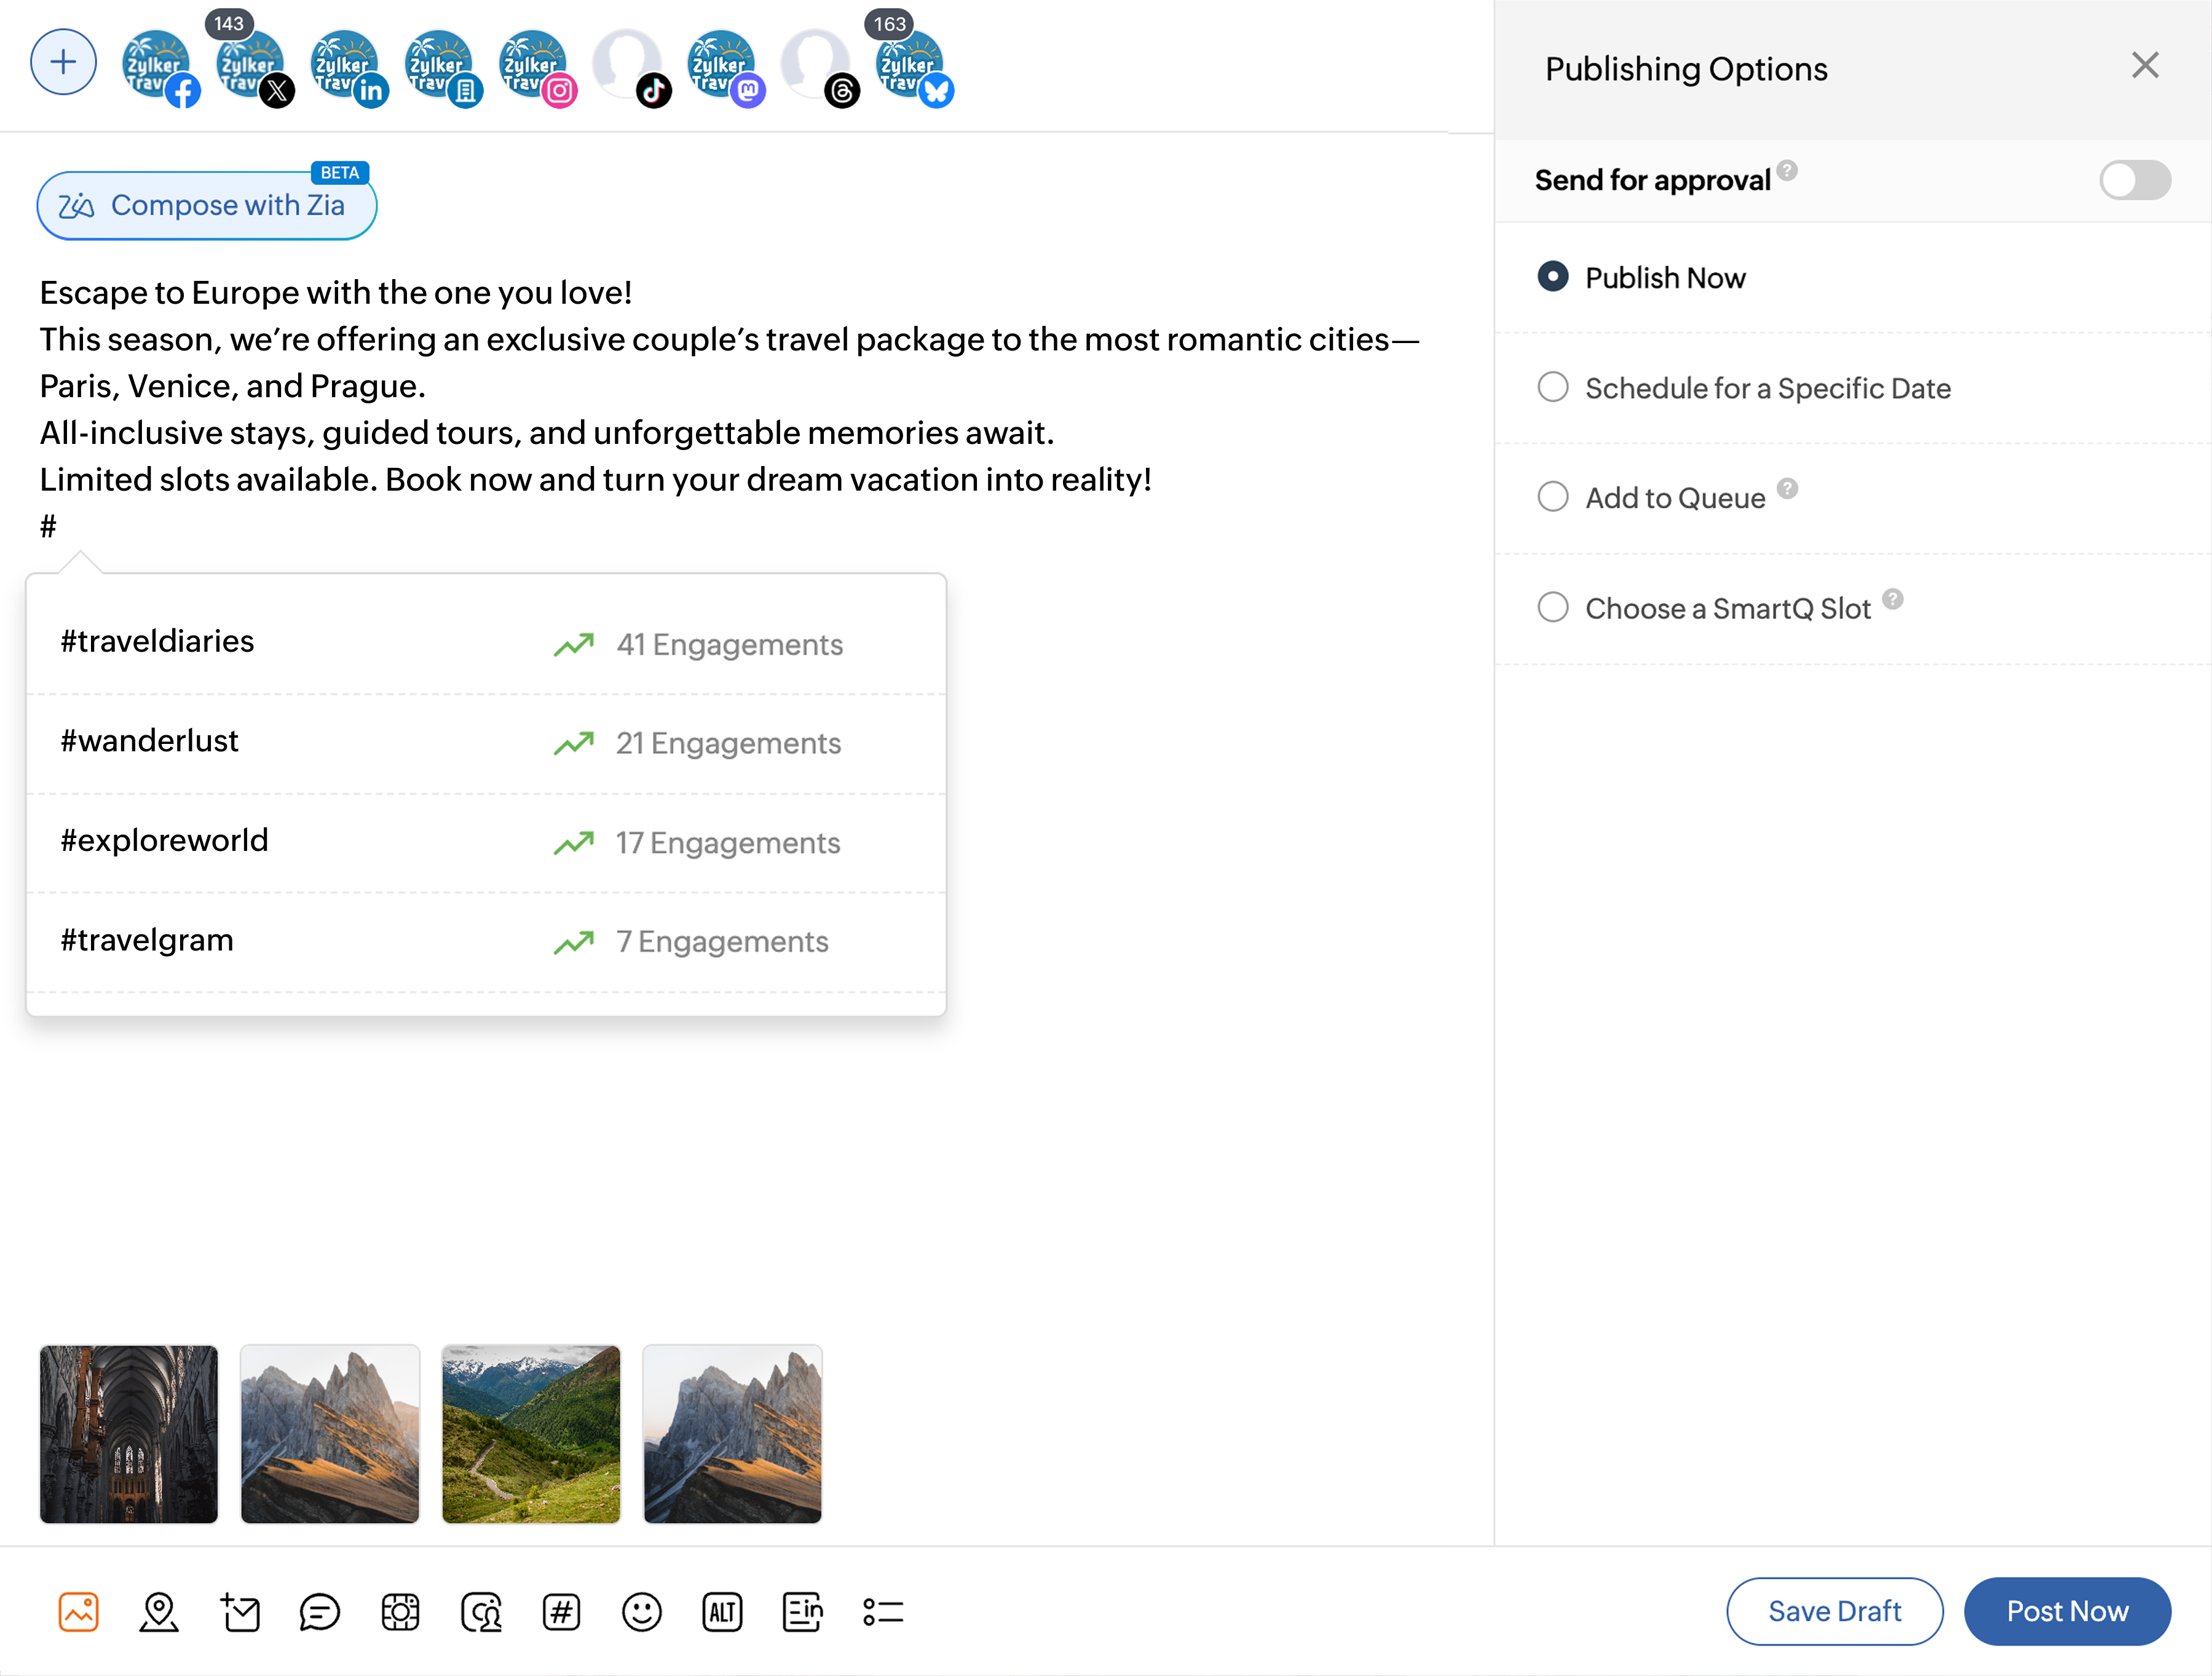Click the location pin icon
2212x1676 pixels.
pos(159,1611)
